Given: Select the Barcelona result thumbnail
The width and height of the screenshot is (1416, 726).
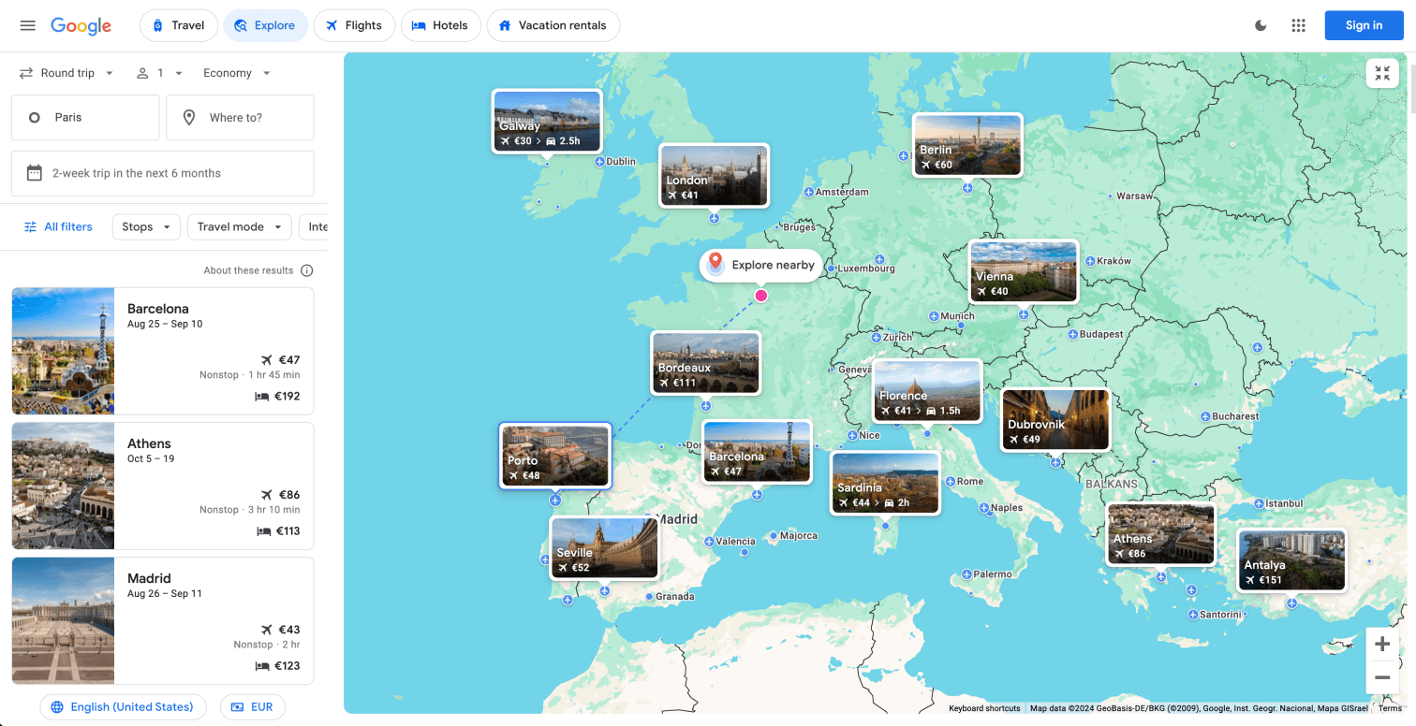Looking at the screenshot, I should point(62,351).
